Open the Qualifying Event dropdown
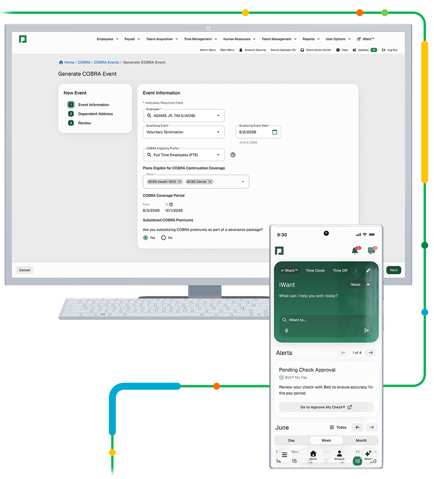The image size is (434, 479). pos(184,132)
